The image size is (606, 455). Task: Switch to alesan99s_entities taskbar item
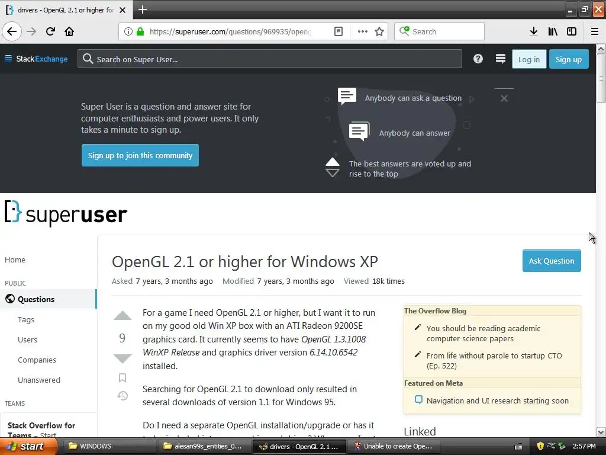coord(204,446)
